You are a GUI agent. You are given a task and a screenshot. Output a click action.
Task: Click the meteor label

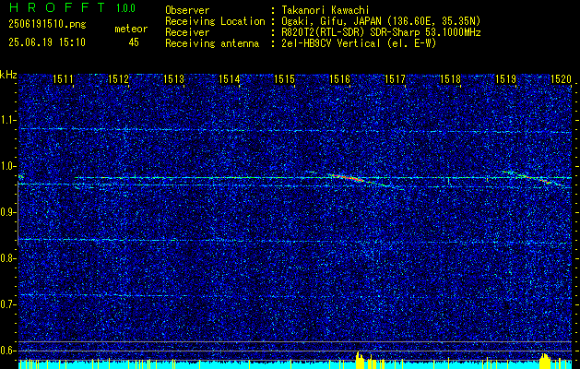[131, 29]
